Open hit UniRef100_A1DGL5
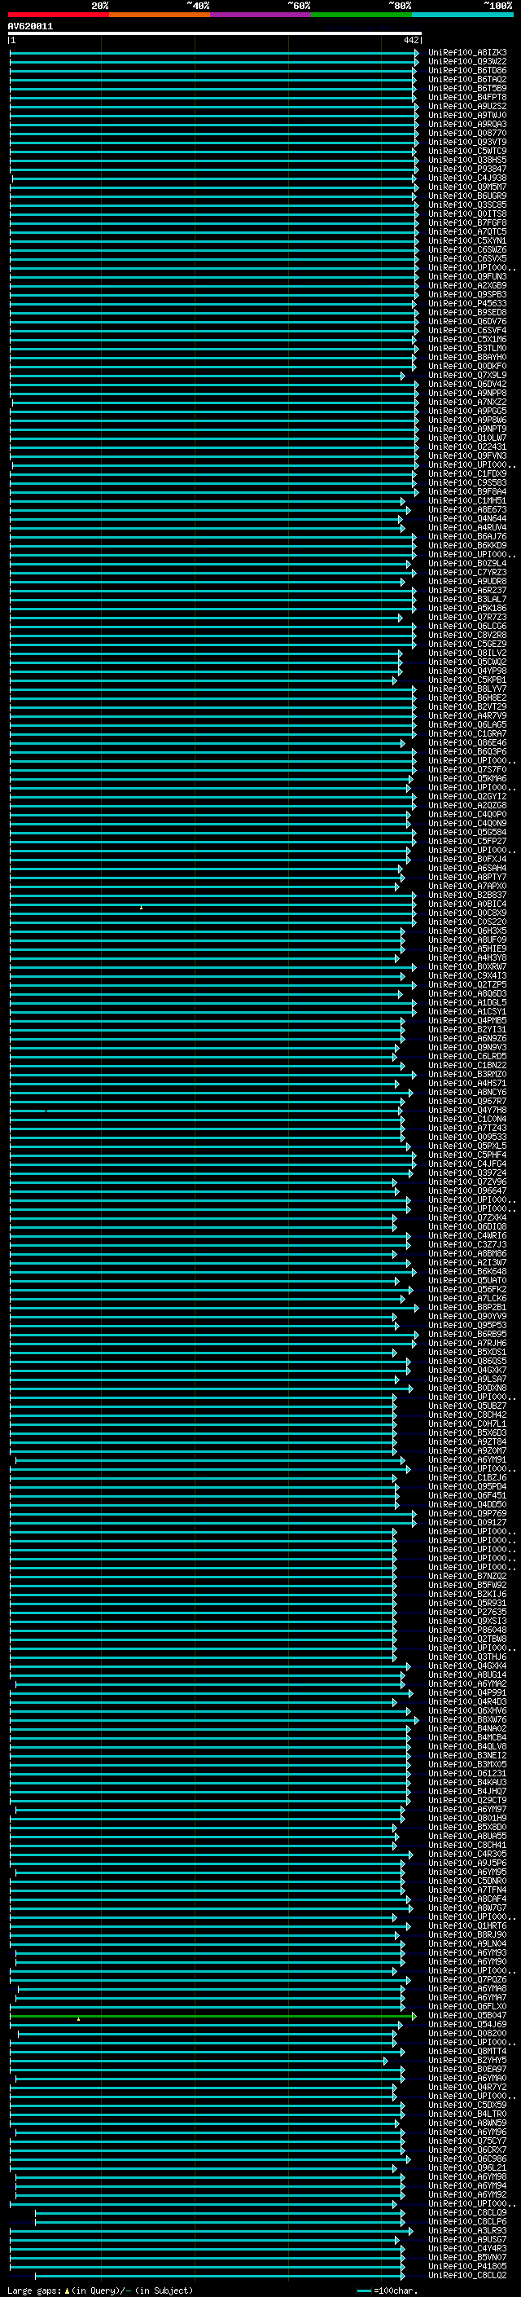521x2297 pixels. click(467, 1003)
